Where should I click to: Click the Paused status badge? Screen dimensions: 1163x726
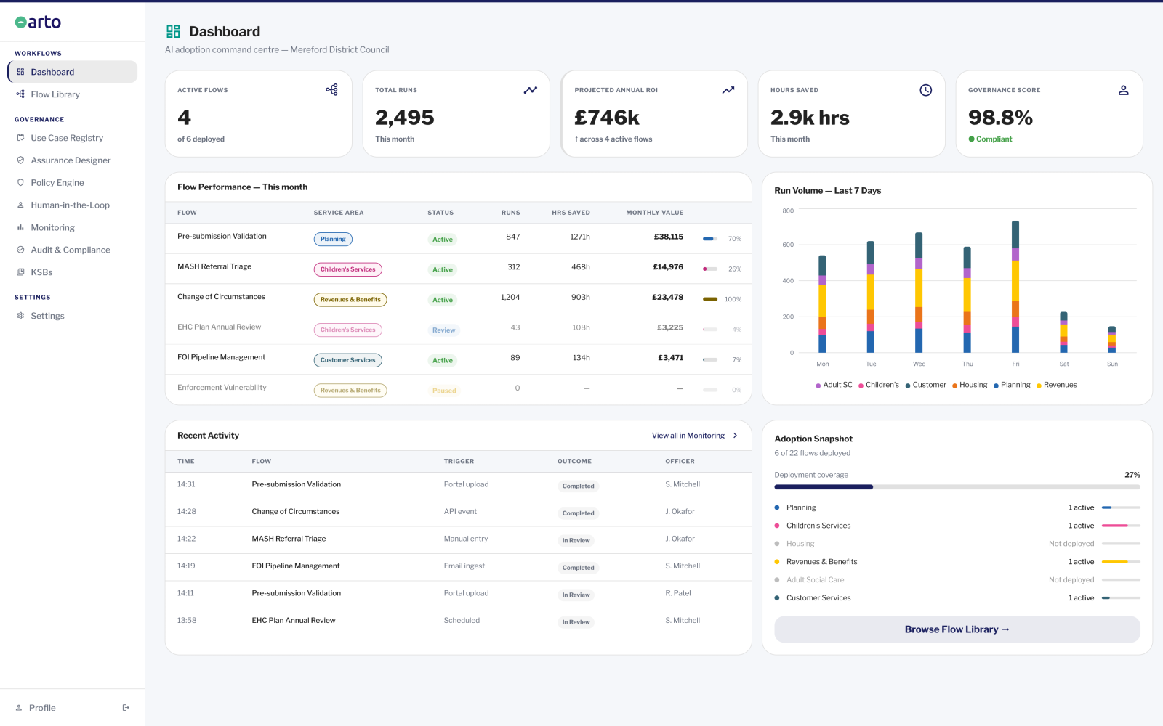tap(444, 391)
